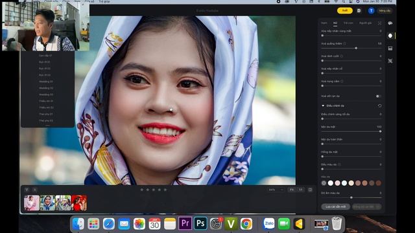415x233 pixels.
Task: Open the third icon in right sidebar strip
Action: [x=390, y=49]
